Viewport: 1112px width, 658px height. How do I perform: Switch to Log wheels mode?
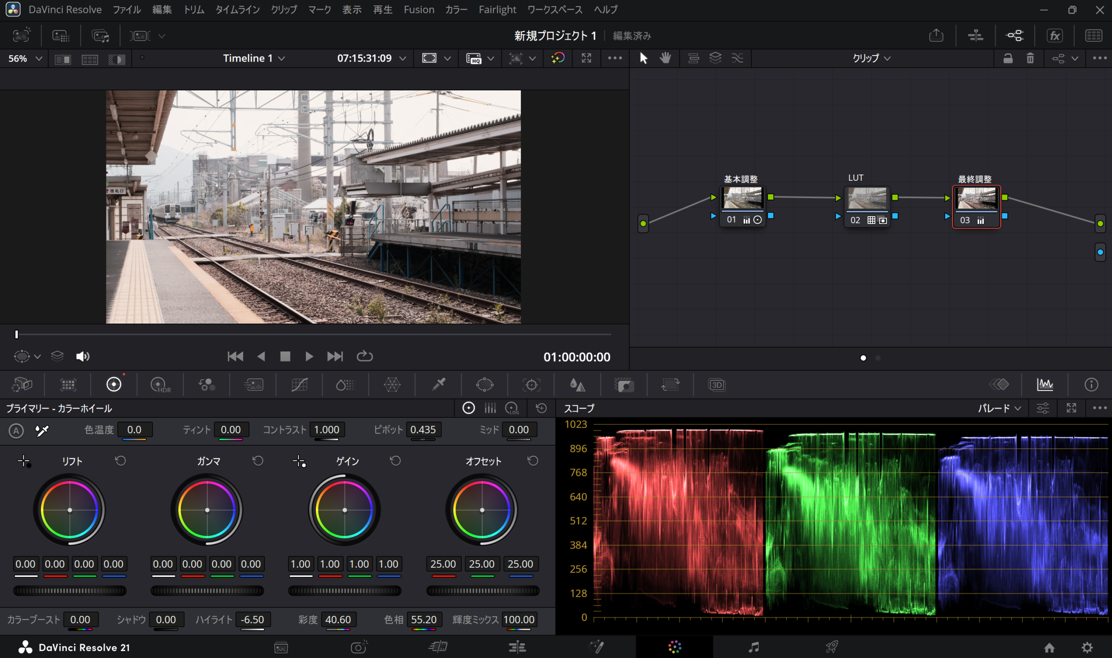(x=512, y=408)
